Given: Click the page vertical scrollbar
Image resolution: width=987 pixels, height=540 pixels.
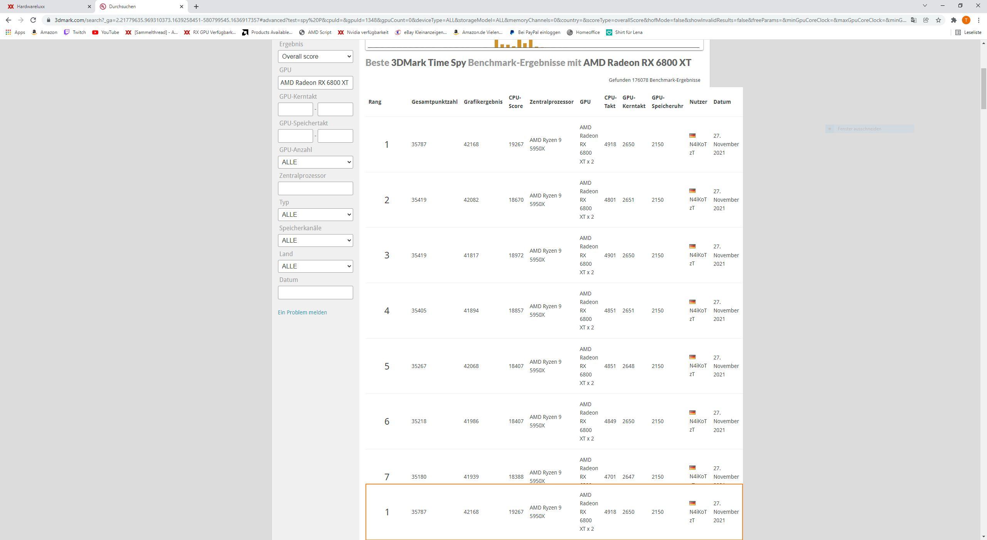Looking at the screenshot, I should tap(984, 89).
